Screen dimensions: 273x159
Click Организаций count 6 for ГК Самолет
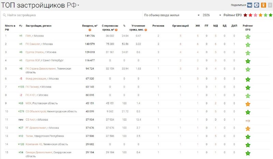181,44
